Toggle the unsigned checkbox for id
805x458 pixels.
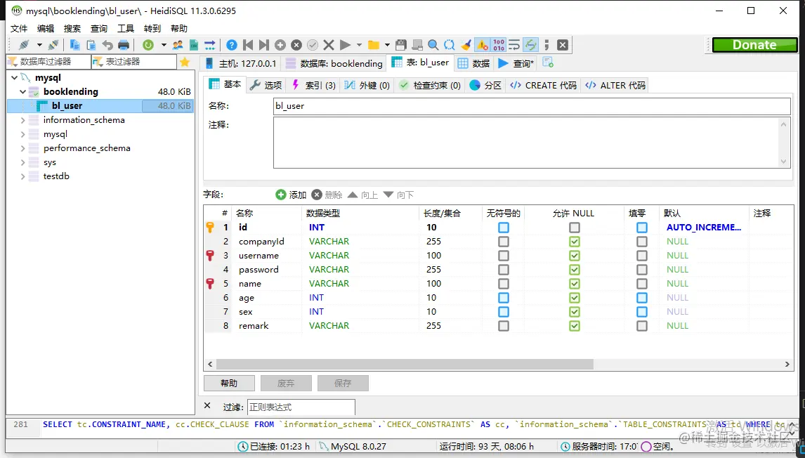504,228
